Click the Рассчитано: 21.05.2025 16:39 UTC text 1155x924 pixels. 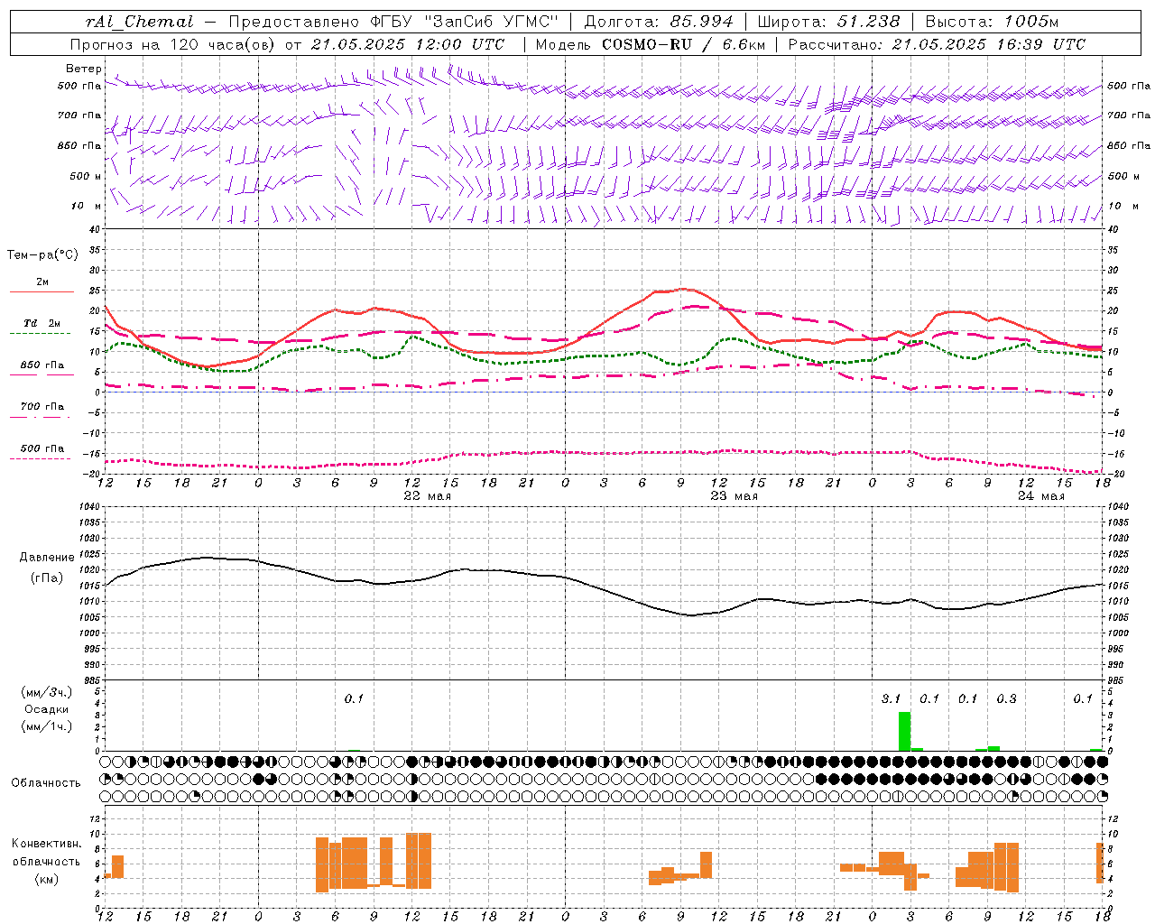click(937, 44)
